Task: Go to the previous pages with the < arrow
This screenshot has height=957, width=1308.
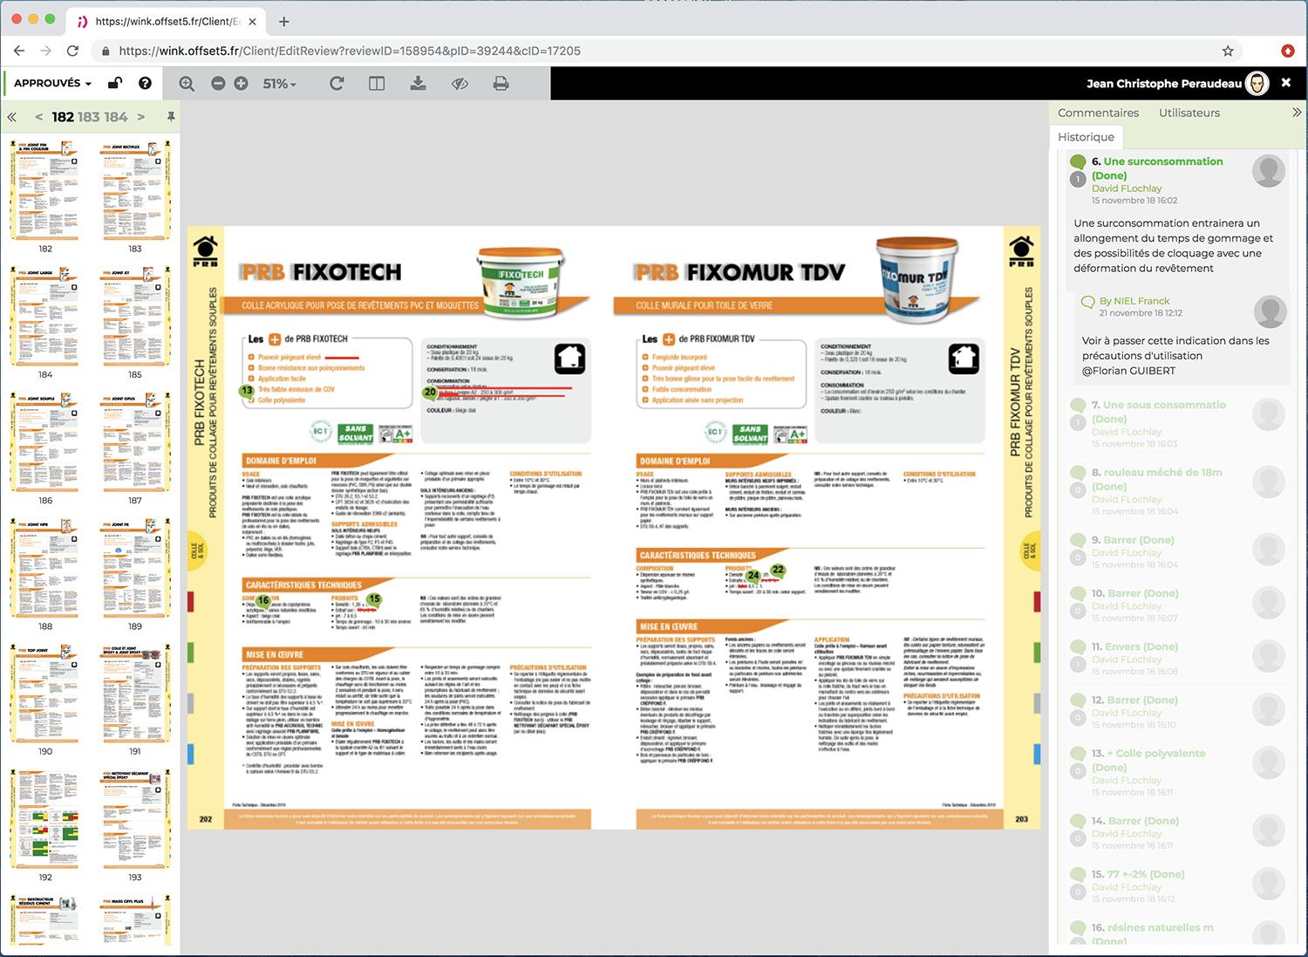Action: tap(38, 117)
